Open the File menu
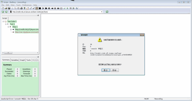Viewport: 192px width, 101px height. coord(3,5)
